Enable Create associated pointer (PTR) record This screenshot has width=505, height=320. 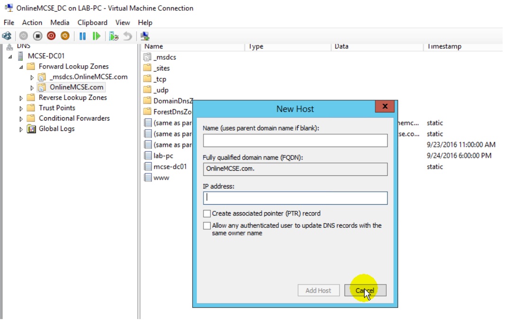207,214
